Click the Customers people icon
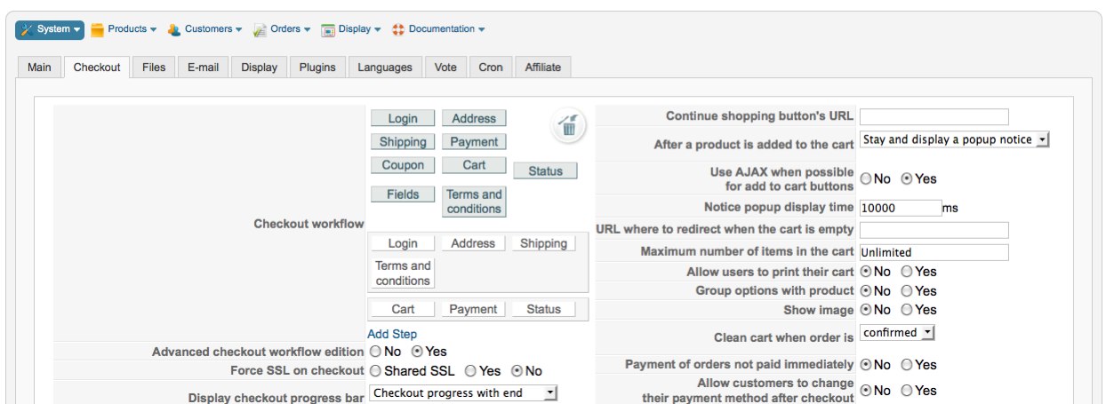1106x404 pixels. tap(174, 30)
